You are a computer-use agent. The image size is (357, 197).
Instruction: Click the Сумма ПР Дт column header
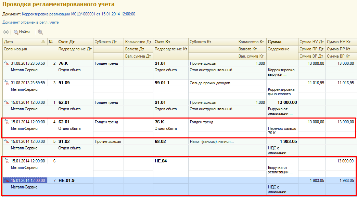312,49
